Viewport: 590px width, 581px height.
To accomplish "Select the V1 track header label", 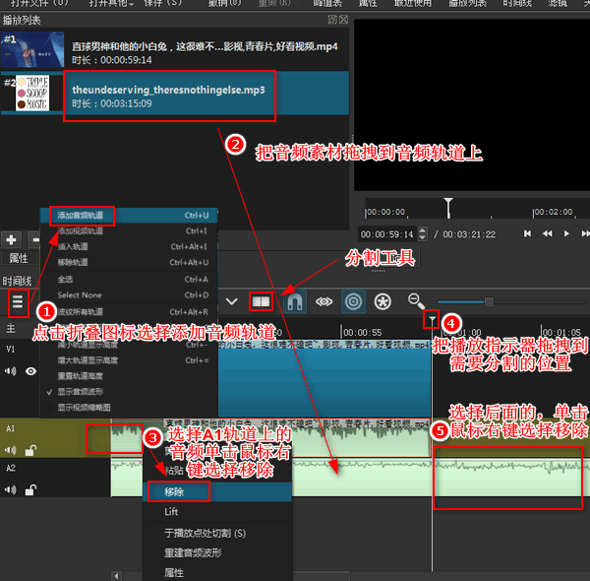I will (x=11, y=349).
